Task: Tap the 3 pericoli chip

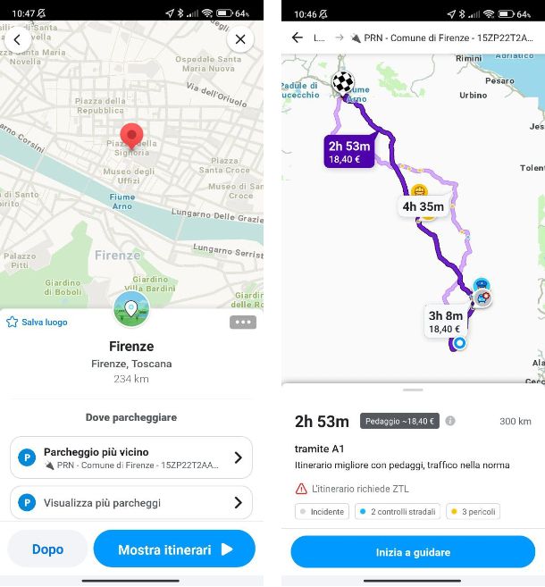Action: pos(473,512)
